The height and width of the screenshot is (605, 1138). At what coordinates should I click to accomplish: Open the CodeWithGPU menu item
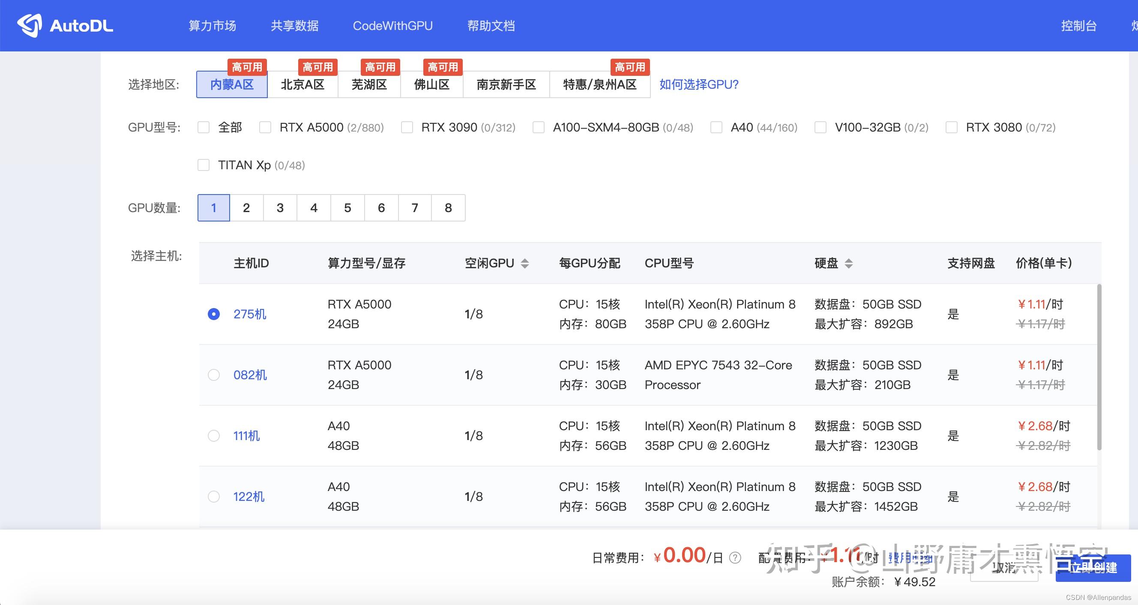(393, 26)
